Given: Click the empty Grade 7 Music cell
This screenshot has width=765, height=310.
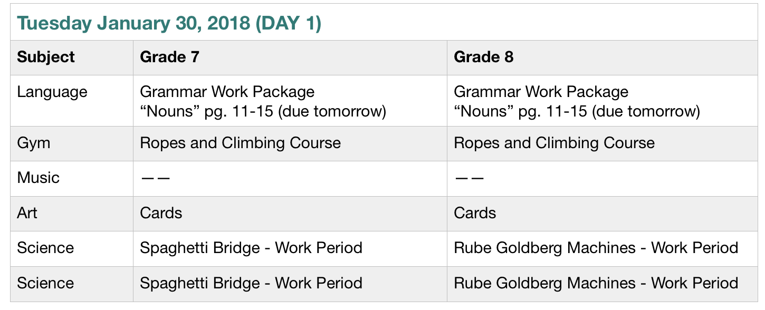Looking at the screenshot, I should coord(290,178).
